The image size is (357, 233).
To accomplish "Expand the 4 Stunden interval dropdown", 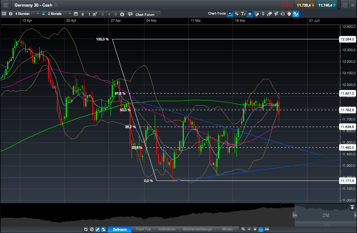I will point(27,14).
